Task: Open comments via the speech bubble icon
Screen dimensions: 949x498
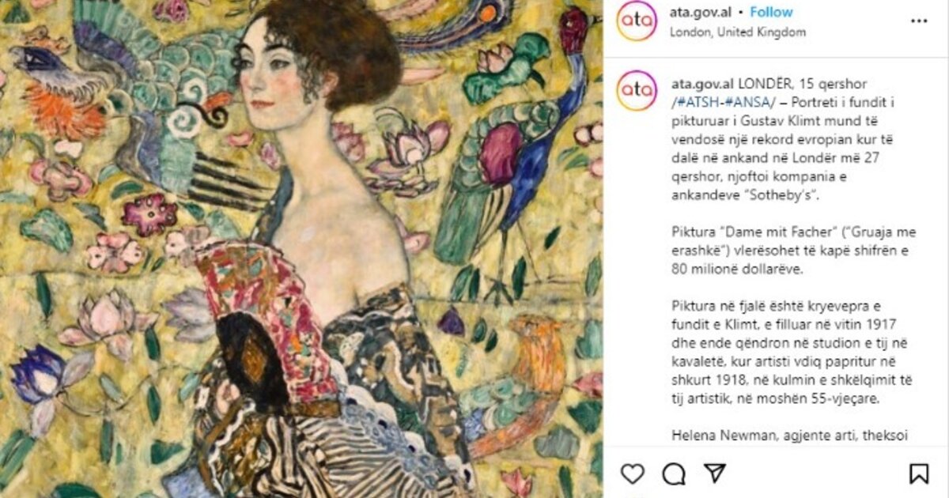Action: click(673, 473)
